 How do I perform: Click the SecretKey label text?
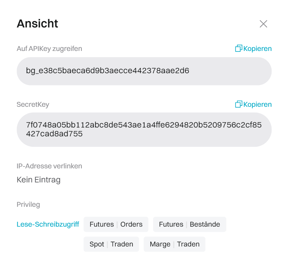click(x=33, y=104)
